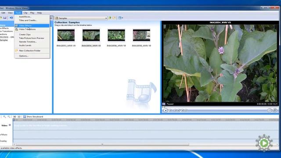The image size is (281, 158).
Task: Open the Edit menu
Action: coord(3,13)
